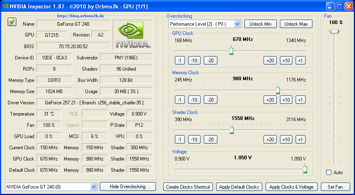Close the NVIDIA Inspector window

pos(349,6)
